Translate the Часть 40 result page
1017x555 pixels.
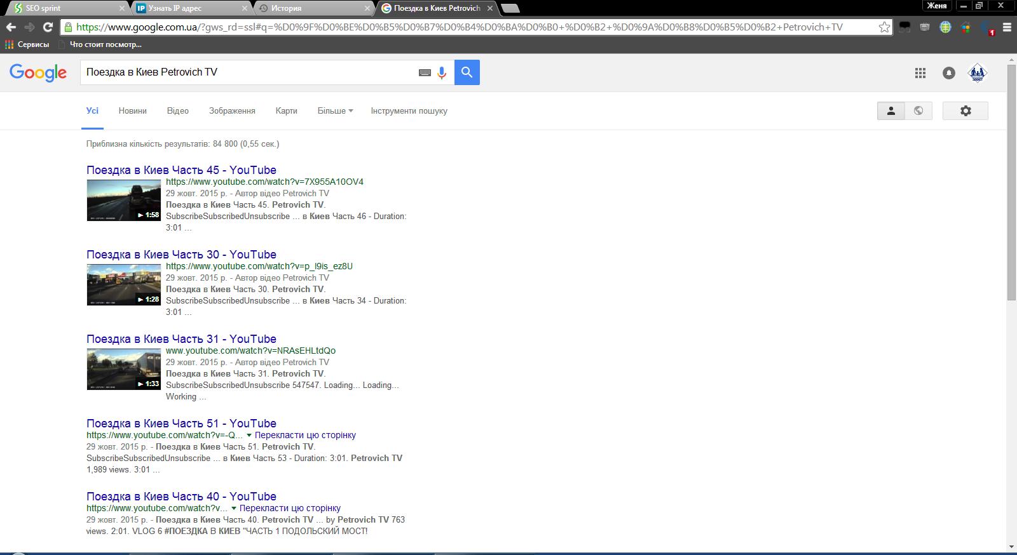pos(290,509)
